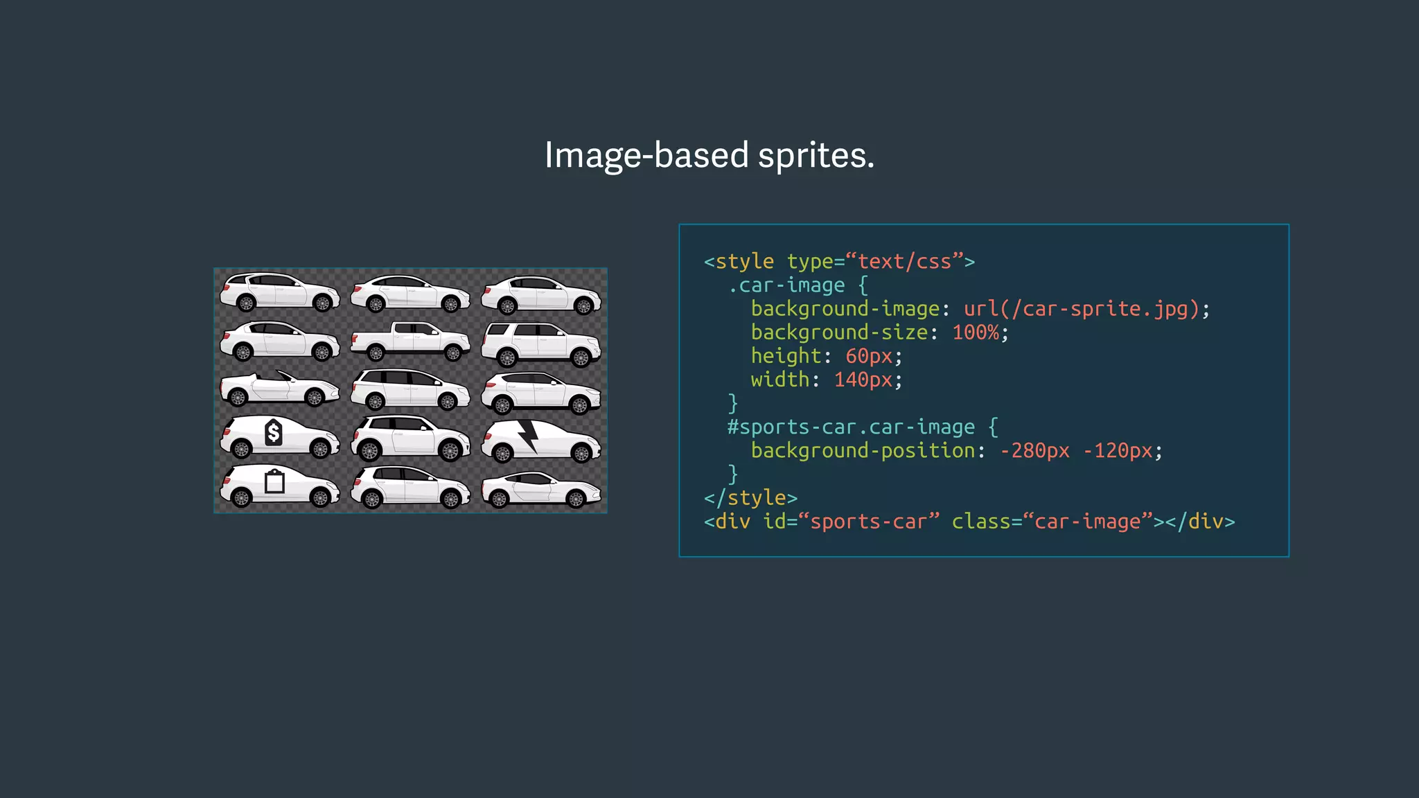1419x798 pixels.
Task: Select the ".car-image {" selector line
Action: click(797, 285)
